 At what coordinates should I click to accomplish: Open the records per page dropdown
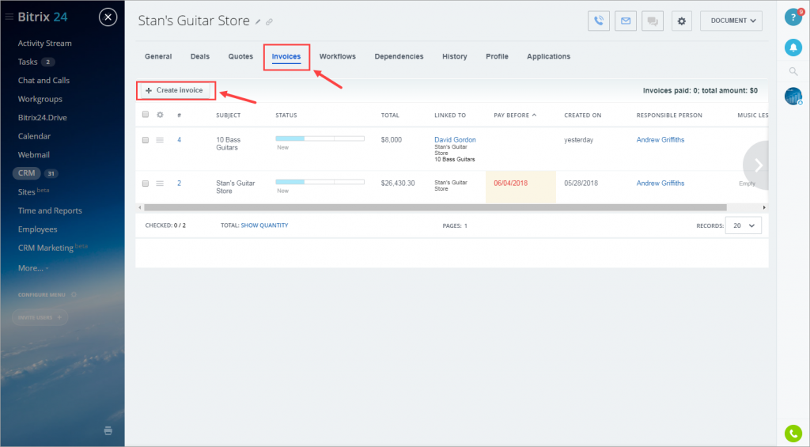(x=744, y=225)
